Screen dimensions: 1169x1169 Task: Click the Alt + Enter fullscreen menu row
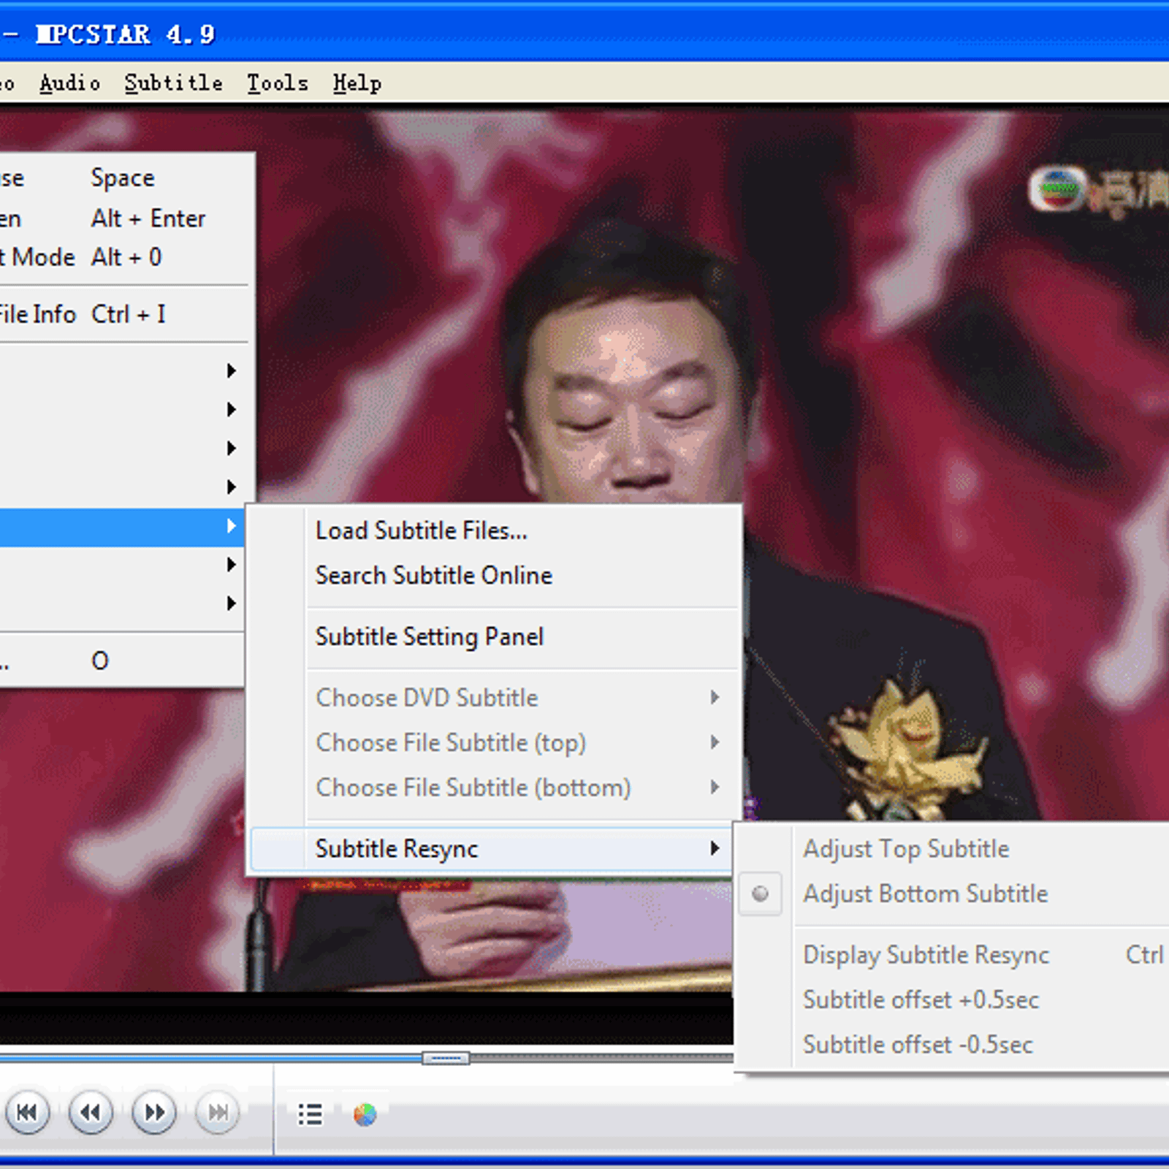124,218
